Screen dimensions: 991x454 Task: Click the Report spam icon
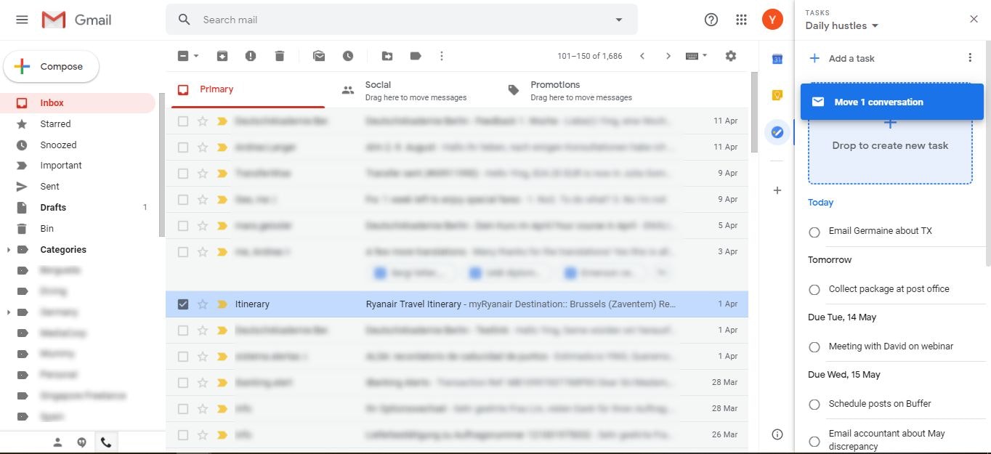point(251,56)
